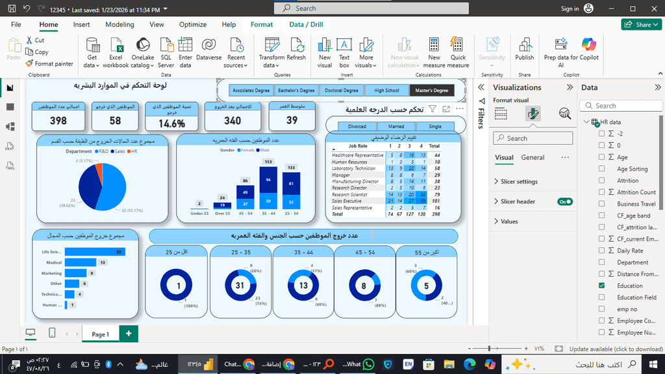Click the Get data icon
The image size is (665, 374).
coord(92,45)
